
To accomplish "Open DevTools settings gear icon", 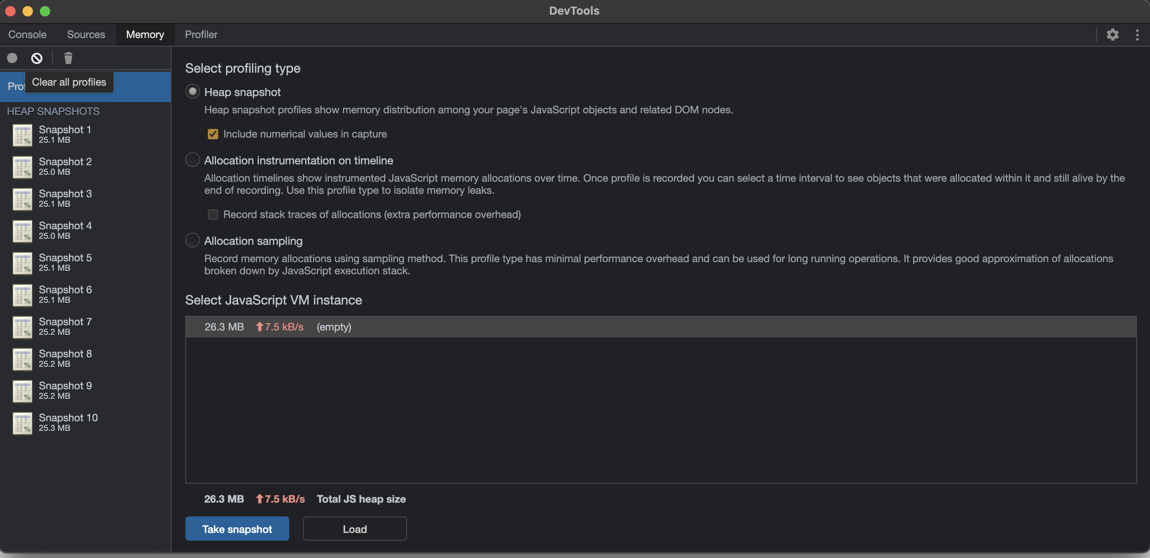I will [x=1112, y=34].
